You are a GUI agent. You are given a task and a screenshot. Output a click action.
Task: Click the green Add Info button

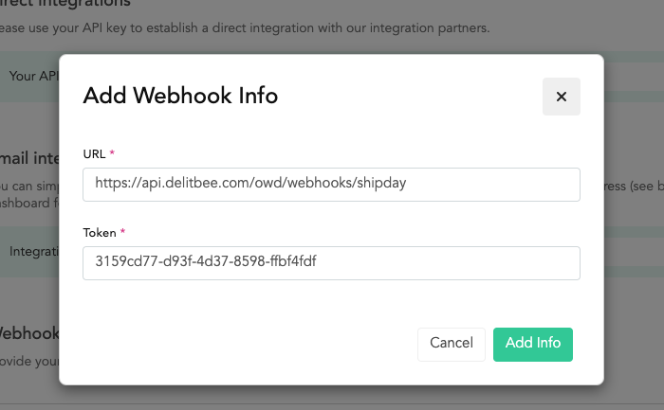(x=533, y=344)
